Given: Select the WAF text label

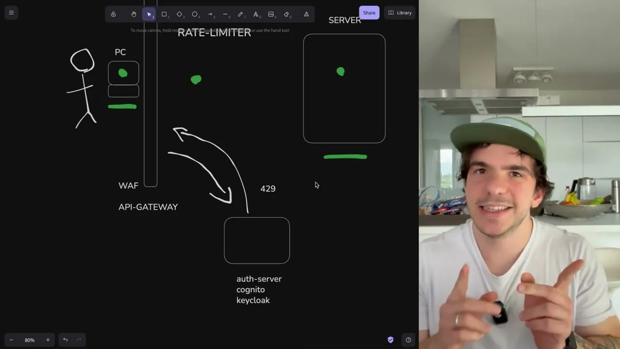Looking at the screenshot, I should (128, 186).
